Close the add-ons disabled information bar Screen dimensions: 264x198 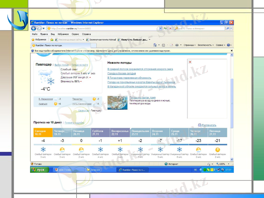(231, 51)
